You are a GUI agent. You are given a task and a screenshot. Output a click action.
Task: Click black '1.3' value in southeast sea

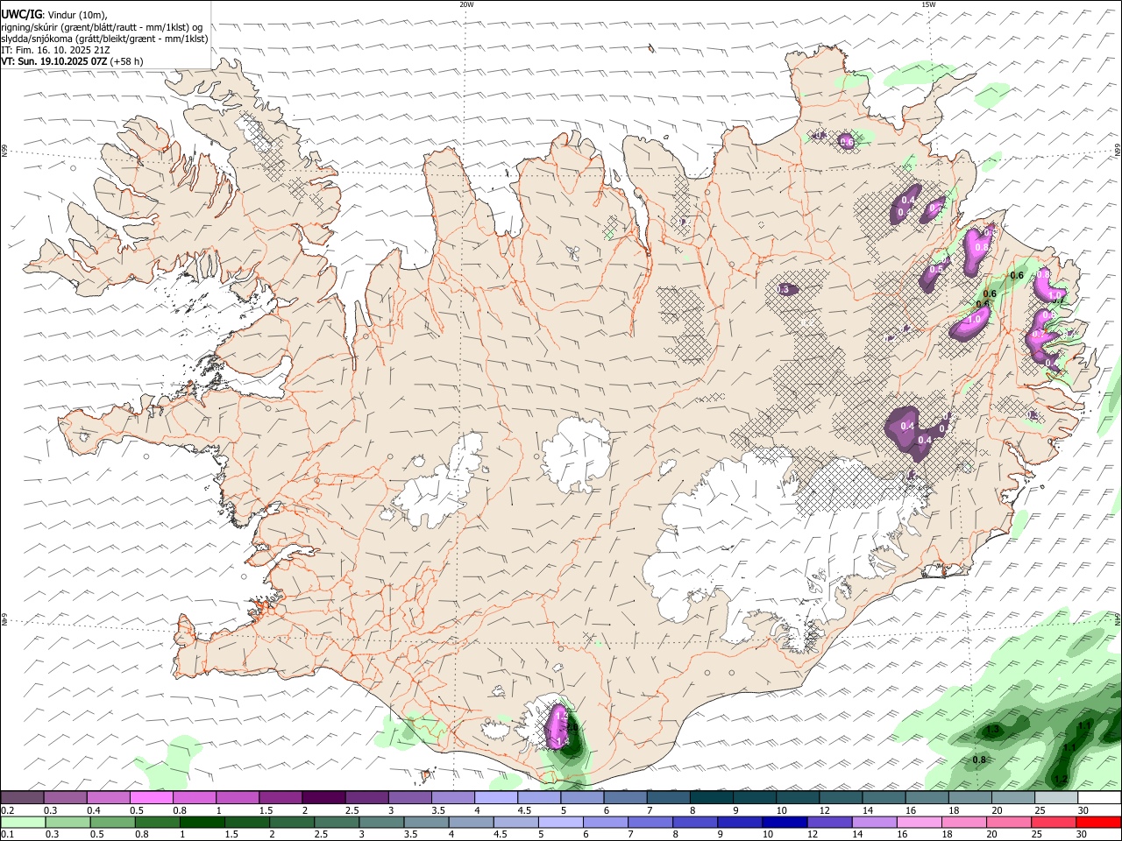pyautogui.click(x=993, y=729)
